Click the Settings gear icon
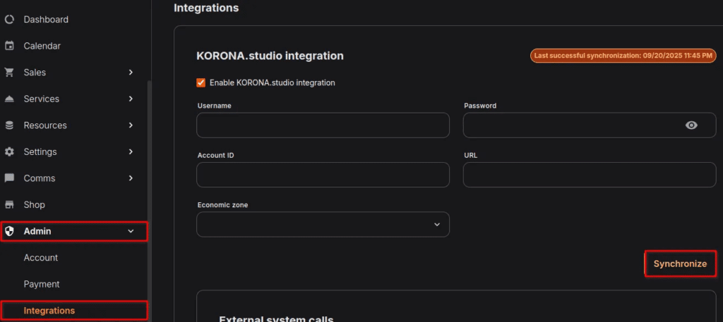 tap(10, 151)
